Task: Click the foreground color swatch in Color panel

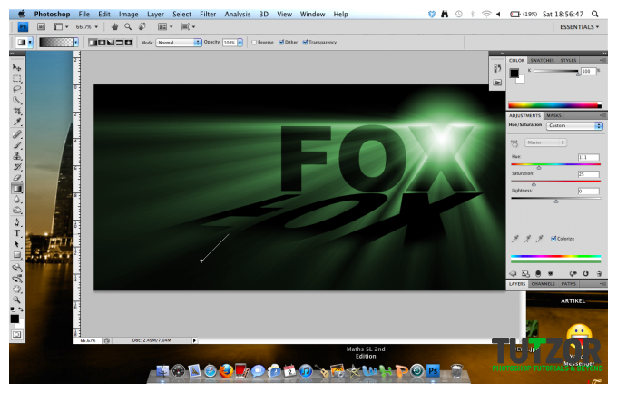Action: (x=514, y=73)
